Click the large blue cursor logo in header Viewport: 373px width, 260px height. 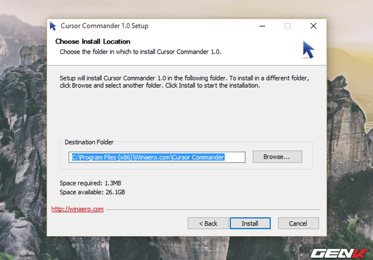tap(308, 50)
